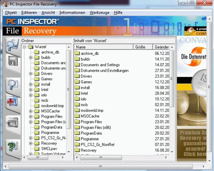Viewport: 214px width, 171px height.
Task: Click the content list horizontal scrollbar thumb
Action: click(x=101, y=157)
